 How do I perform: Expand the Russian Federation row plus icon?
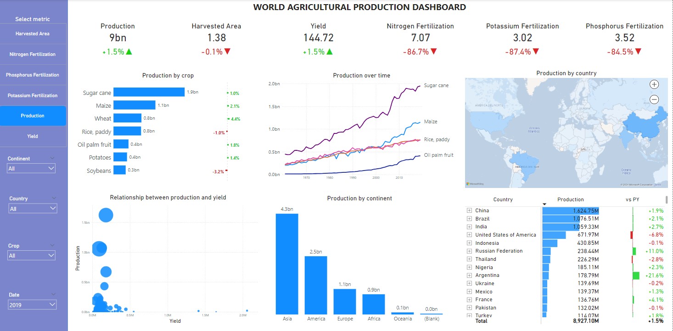469,251
